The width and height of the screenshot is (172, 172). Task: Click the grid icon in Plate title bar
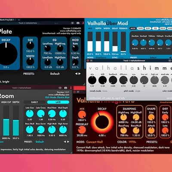point(78,23)
